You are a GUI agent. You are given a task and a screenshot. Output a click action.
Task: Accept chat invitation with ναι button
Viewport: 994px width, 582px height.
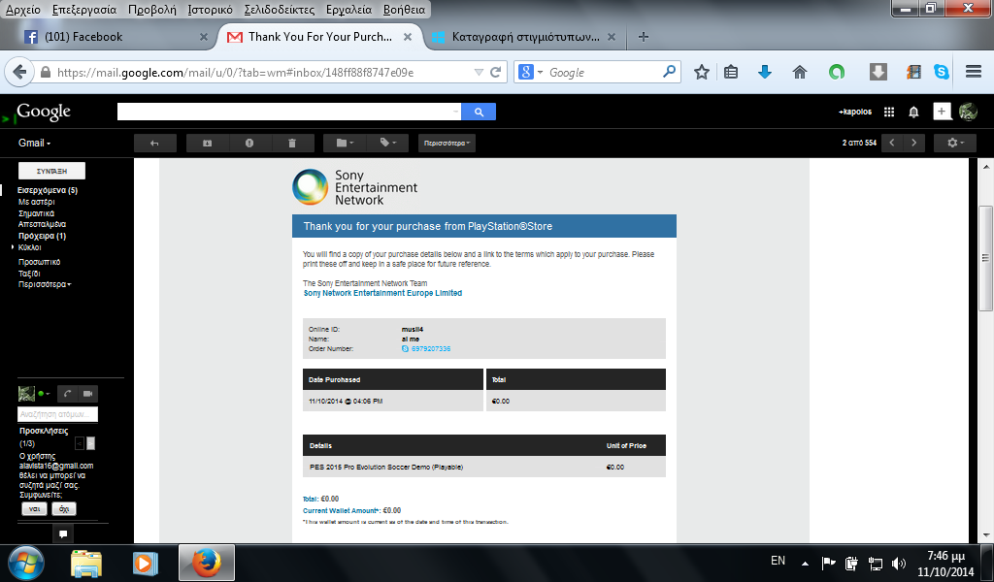(34, 508)
